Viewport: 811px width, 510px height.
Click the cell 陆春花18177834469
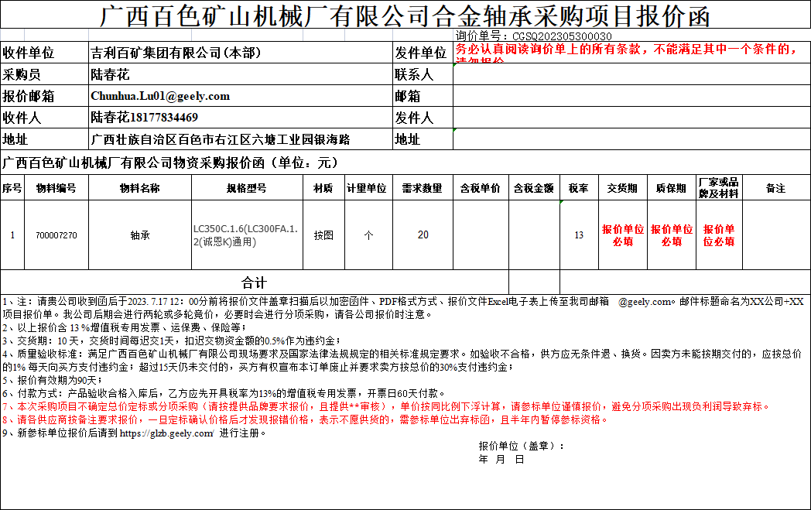241,118
